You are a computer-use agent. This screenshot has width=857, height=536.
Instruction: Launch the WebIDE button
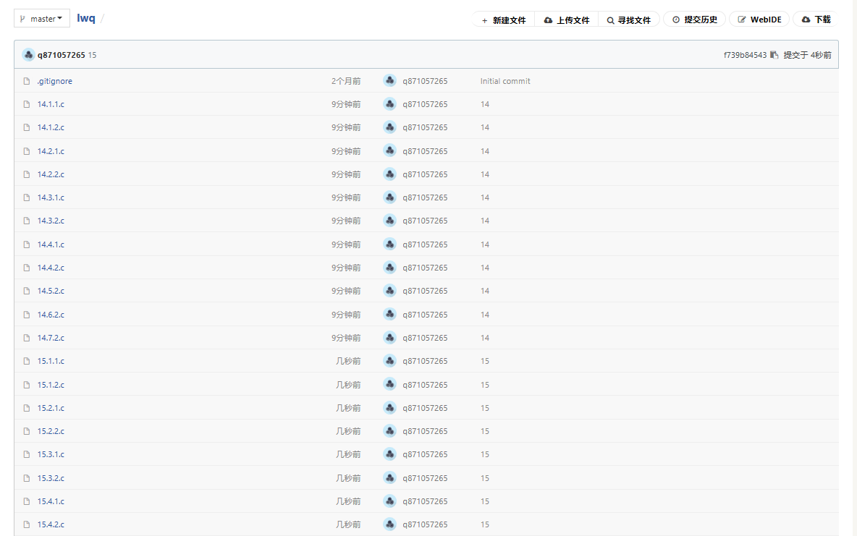[x=759, y=19]
